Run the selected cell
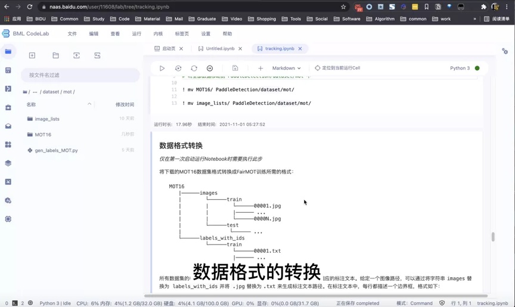The height and width of the screenshot is (307, 515). [x=162, y=69]
